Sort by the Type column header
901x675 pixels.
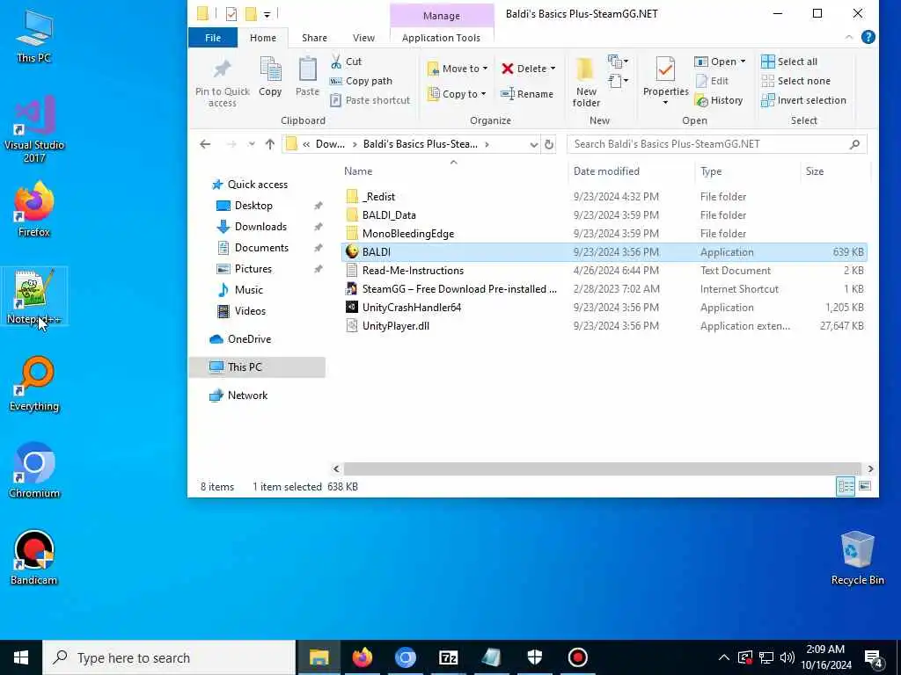747,171
